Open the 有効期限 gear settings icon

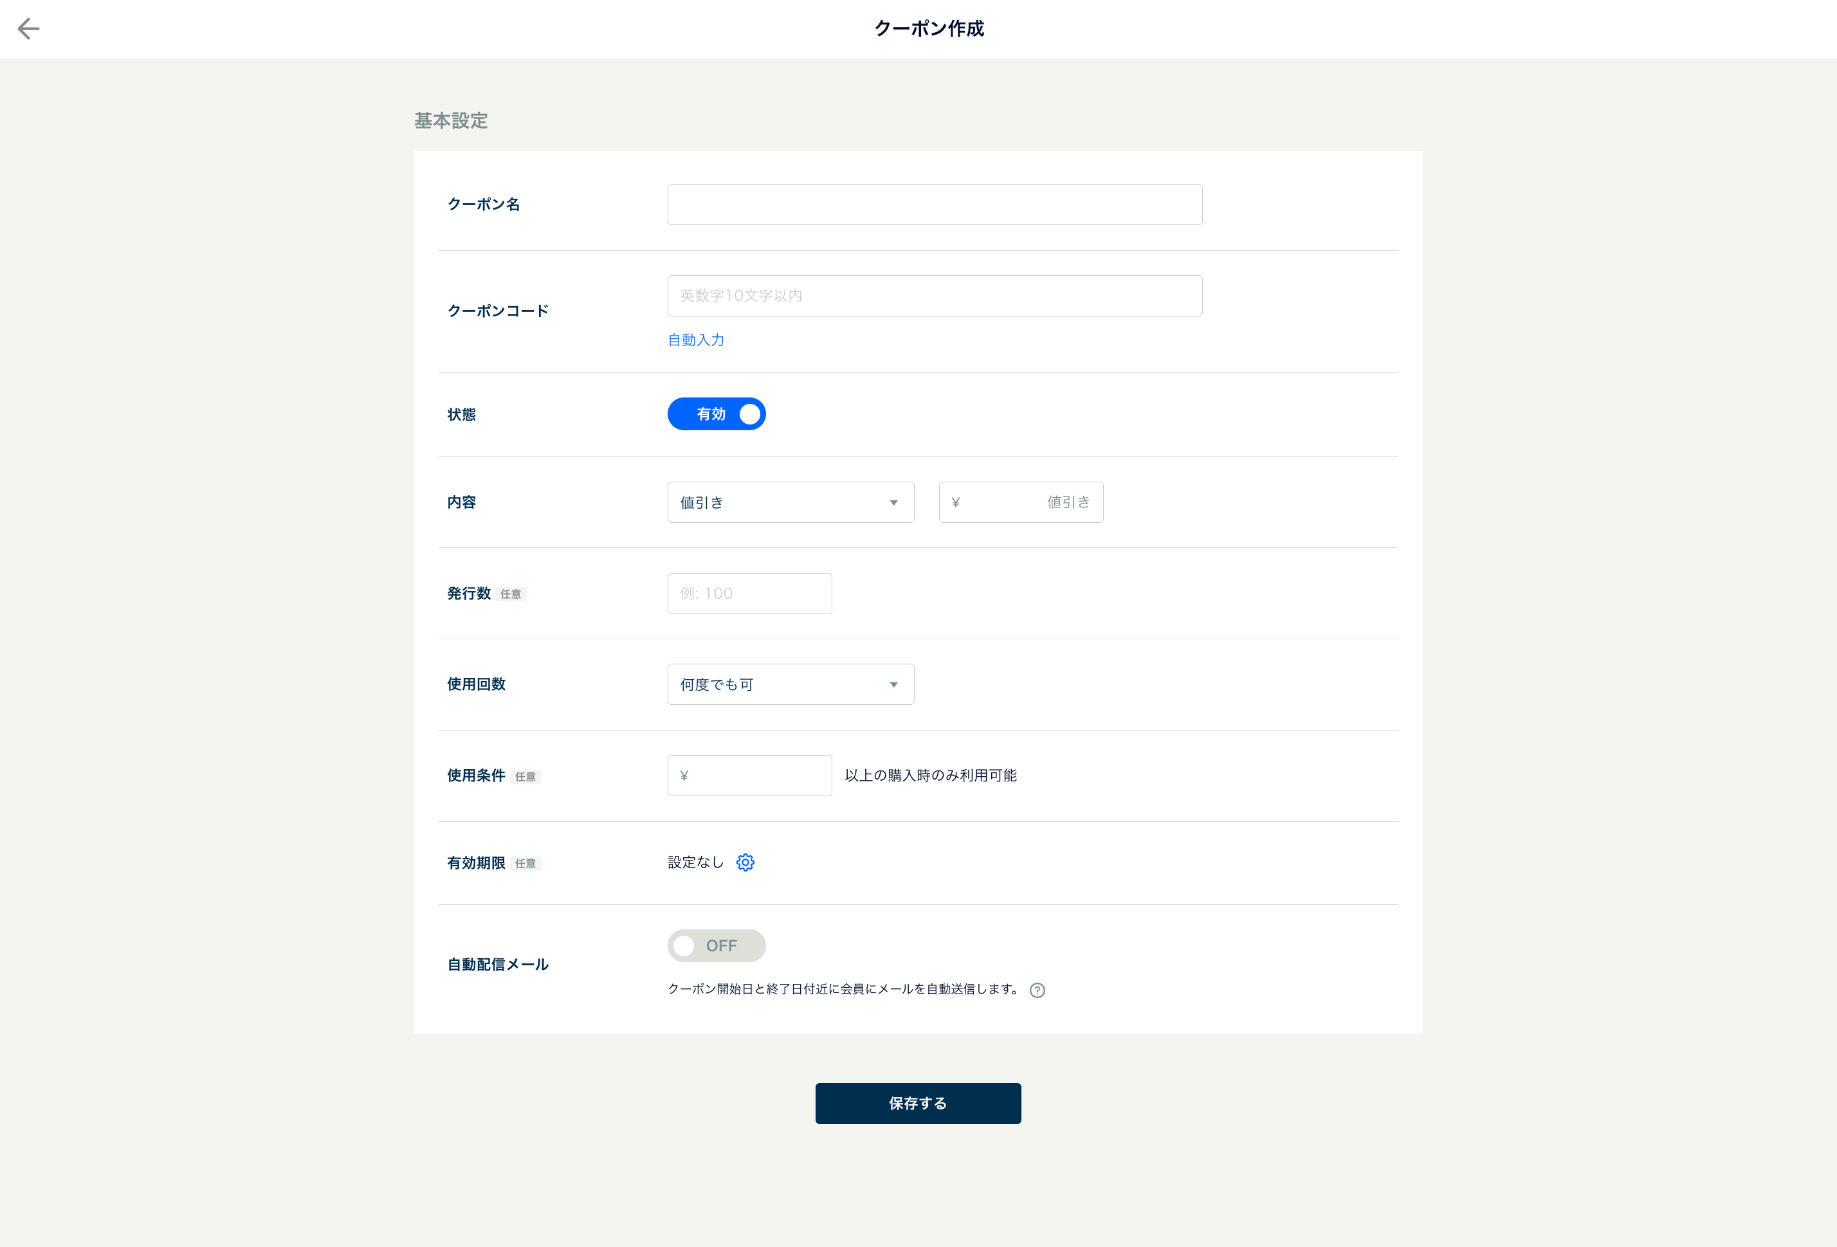click(745, 862)
